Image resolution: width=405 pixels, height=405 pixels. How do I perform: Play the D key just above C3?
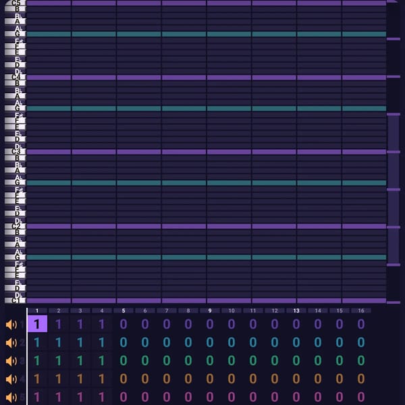tap(16, 139)
